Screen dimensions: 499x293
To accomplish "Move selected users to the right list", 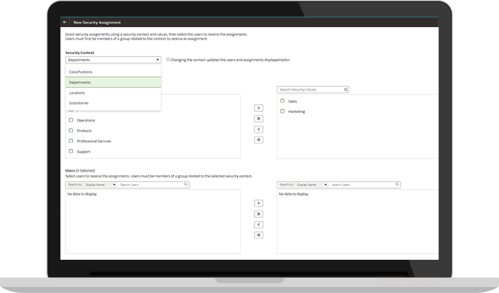I will click(x=258, y=203).
